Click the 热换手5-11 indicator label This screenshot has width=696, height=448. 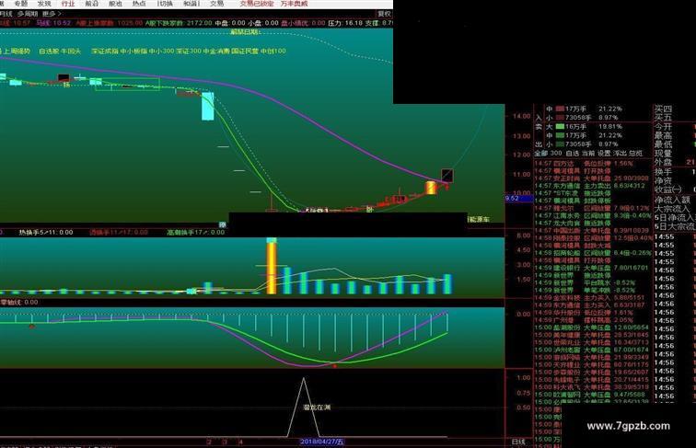point(46,233)
